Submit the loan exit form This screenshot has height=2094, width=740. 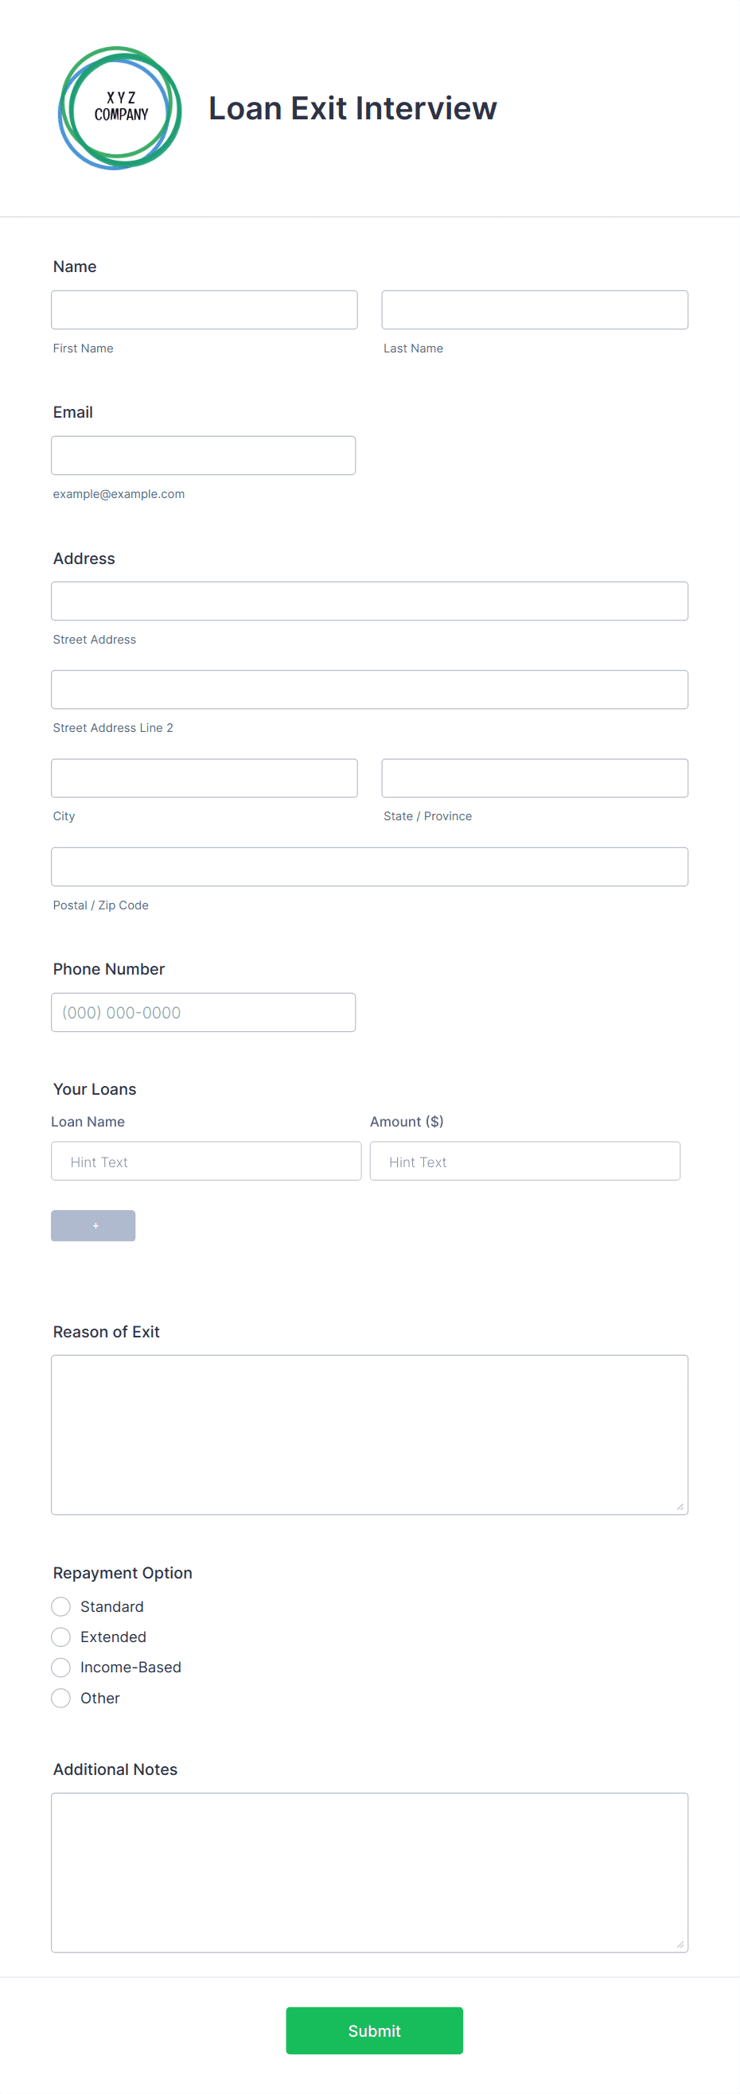tap(374, 2029)
